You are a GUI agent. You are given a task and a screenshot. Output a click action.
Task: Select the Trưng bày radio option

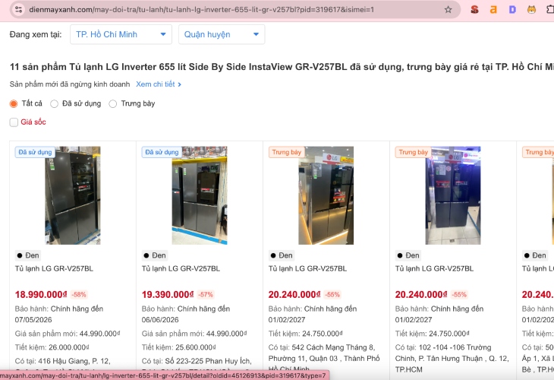click(x=113, y=103)
